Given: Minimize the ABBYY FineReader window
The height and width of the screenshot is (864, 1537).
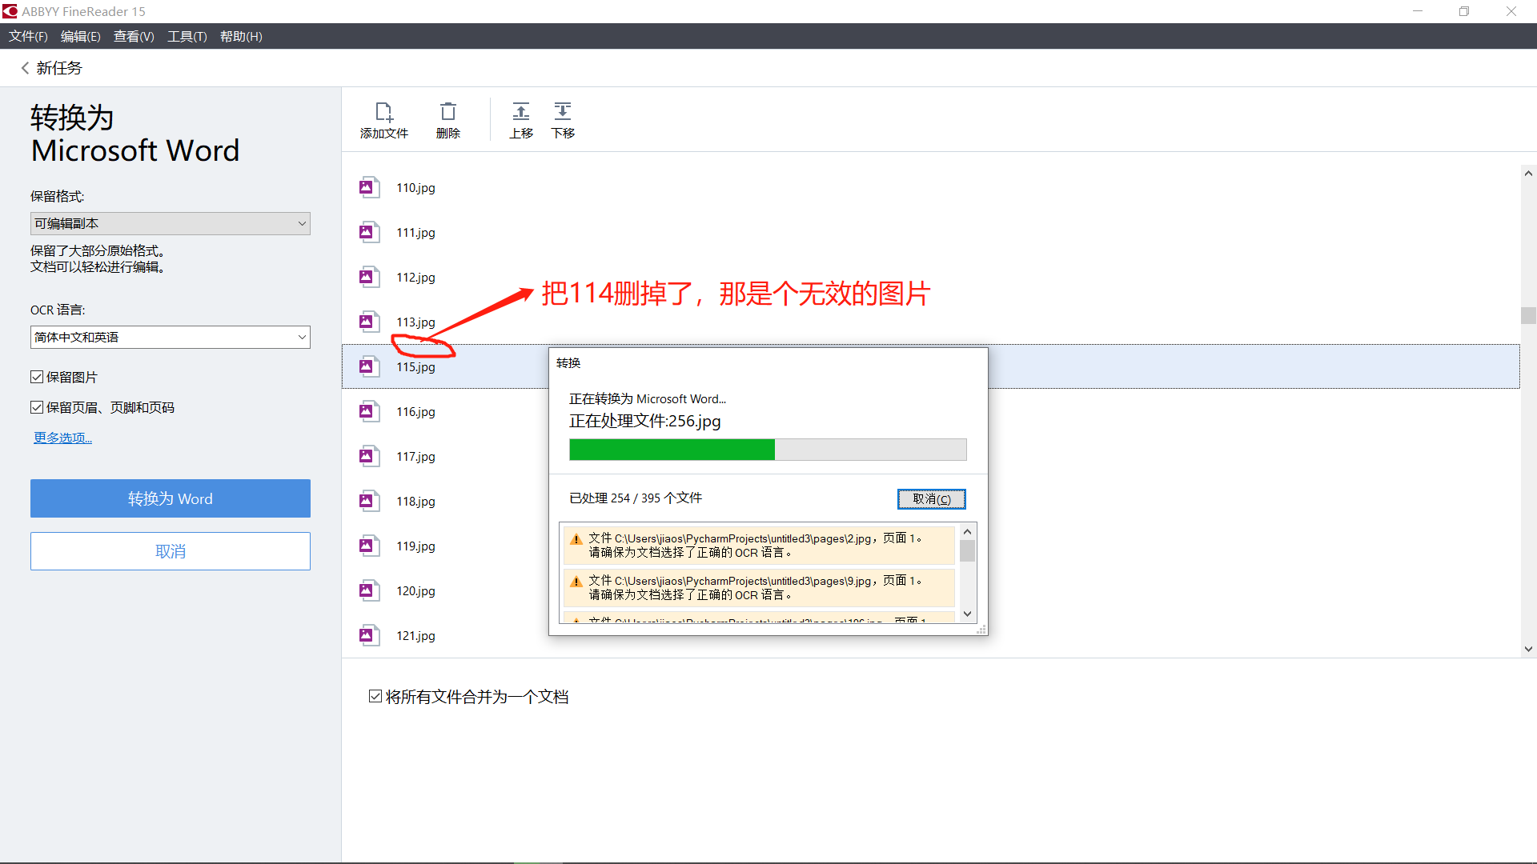Looking at the screenshot, I should pyautogui.click(x=1418, y=11).
